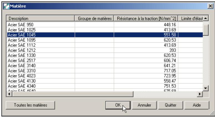Click the 606.74 tensile strength value
Screen dimensions: 215x117
pyautogui.click(x=170, y=60)
